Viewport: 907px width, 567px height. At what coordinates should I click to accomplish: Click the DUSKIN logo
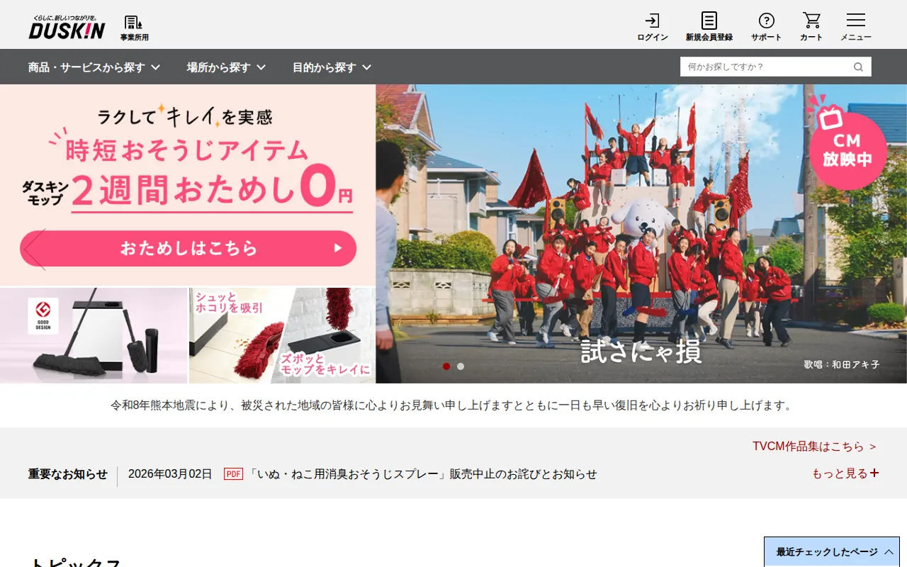pyautogui.click(x=67, y=27)
